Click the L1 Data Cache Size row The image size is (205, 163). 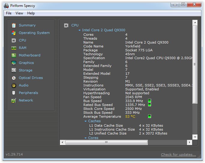[x=126, y=125]
